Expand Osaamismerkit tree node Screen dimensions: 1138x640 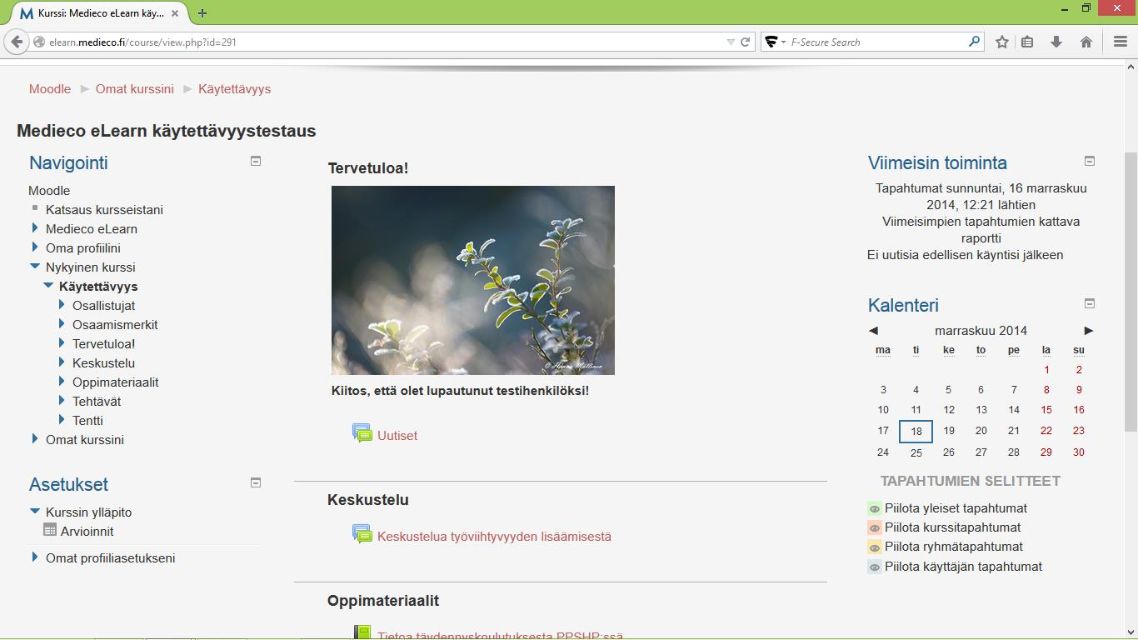[x=62, y=323]
